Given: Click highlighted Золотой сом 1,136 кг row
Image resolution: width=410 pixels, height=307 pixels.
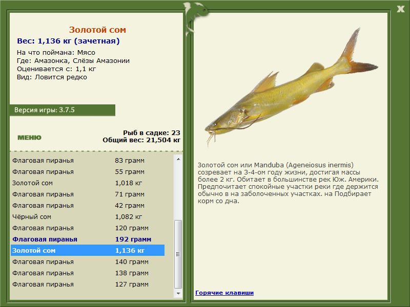Looking at the screenshot, I should (x=87, y=250).
